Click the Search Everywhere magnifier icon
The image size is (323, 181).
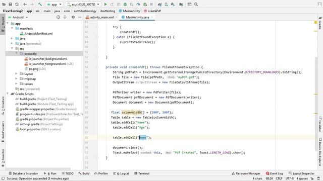[196, 5]
